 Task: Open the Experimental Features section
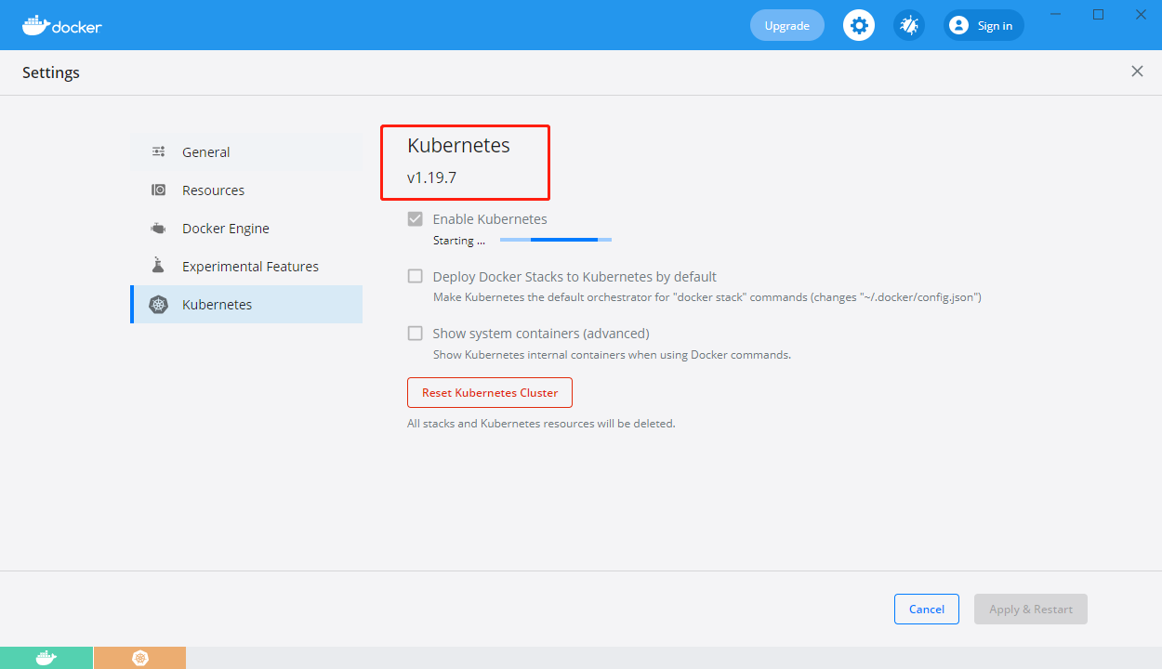click(249, 266)
